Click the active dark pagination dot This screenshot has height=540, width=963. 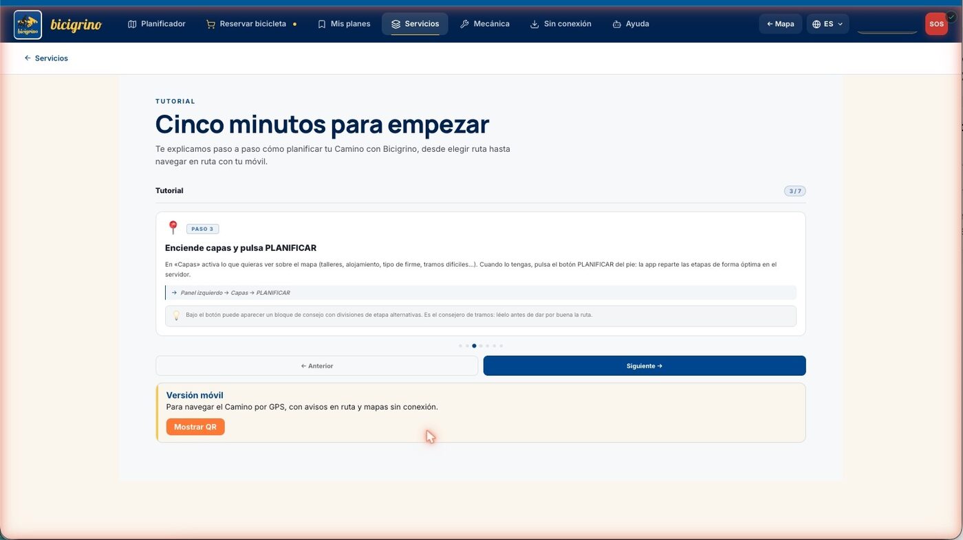click(474, 346)
